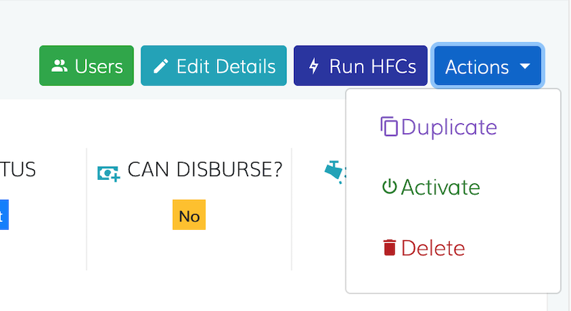Open the Users button
This screenshot has height=311, width=571.
click(86, 66)
